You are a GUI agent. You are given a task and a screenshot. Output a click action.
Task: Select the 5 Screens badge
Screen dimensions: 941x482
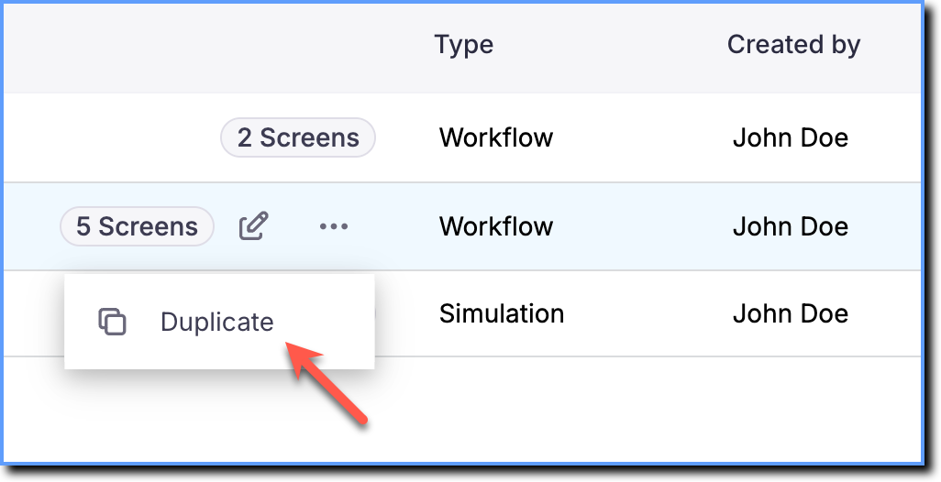click(138, 226)
